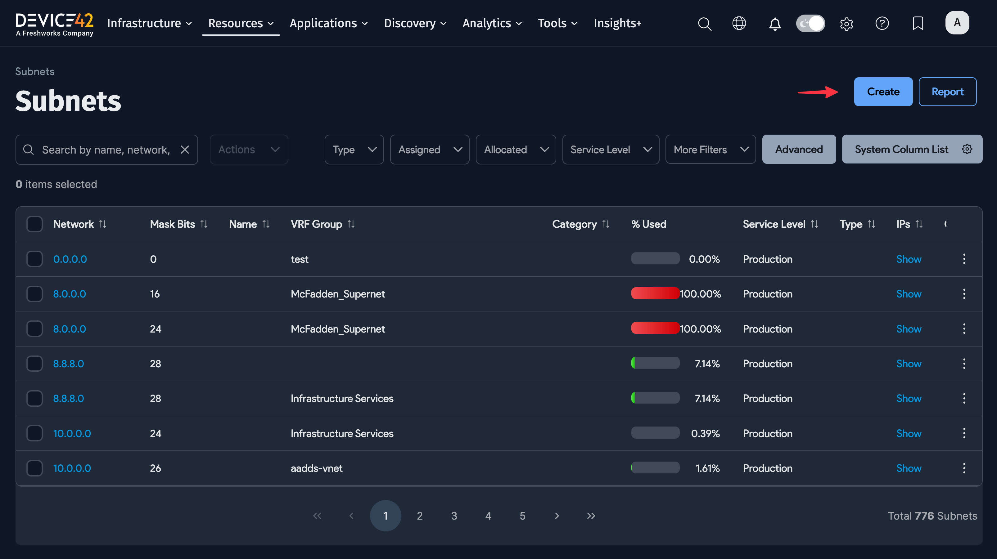Go to page 3 of subnets
997x559 pixels.
click(453, 516)
